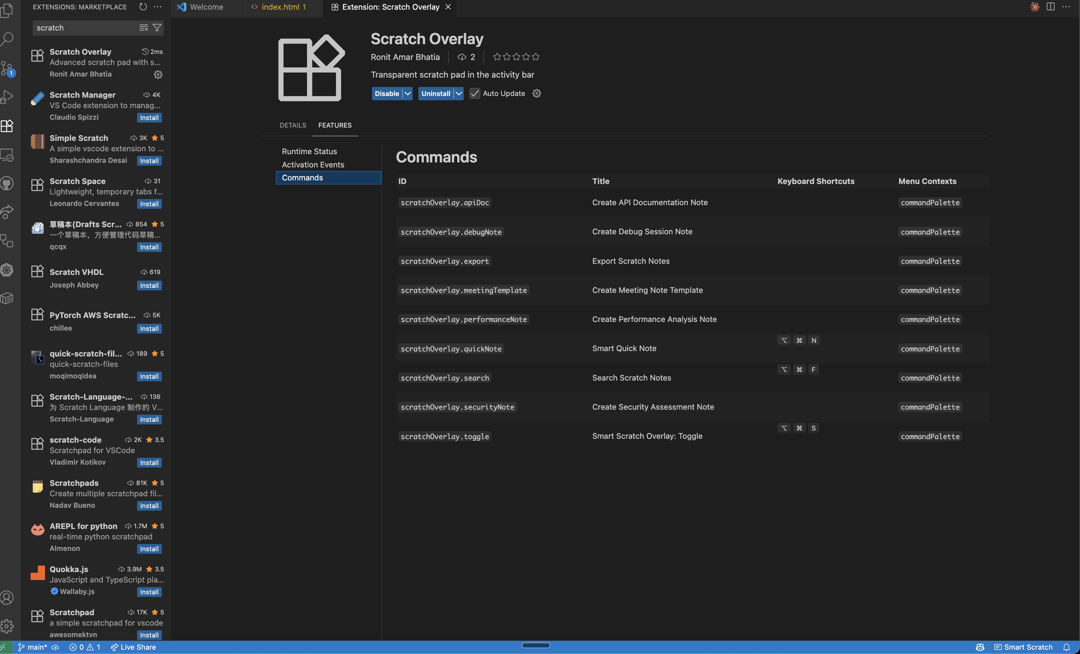Screen dimensions: 1080x654
Task: Install the Scratchpads extension by Nadav Bueno
Action: (x=149, y=506)
